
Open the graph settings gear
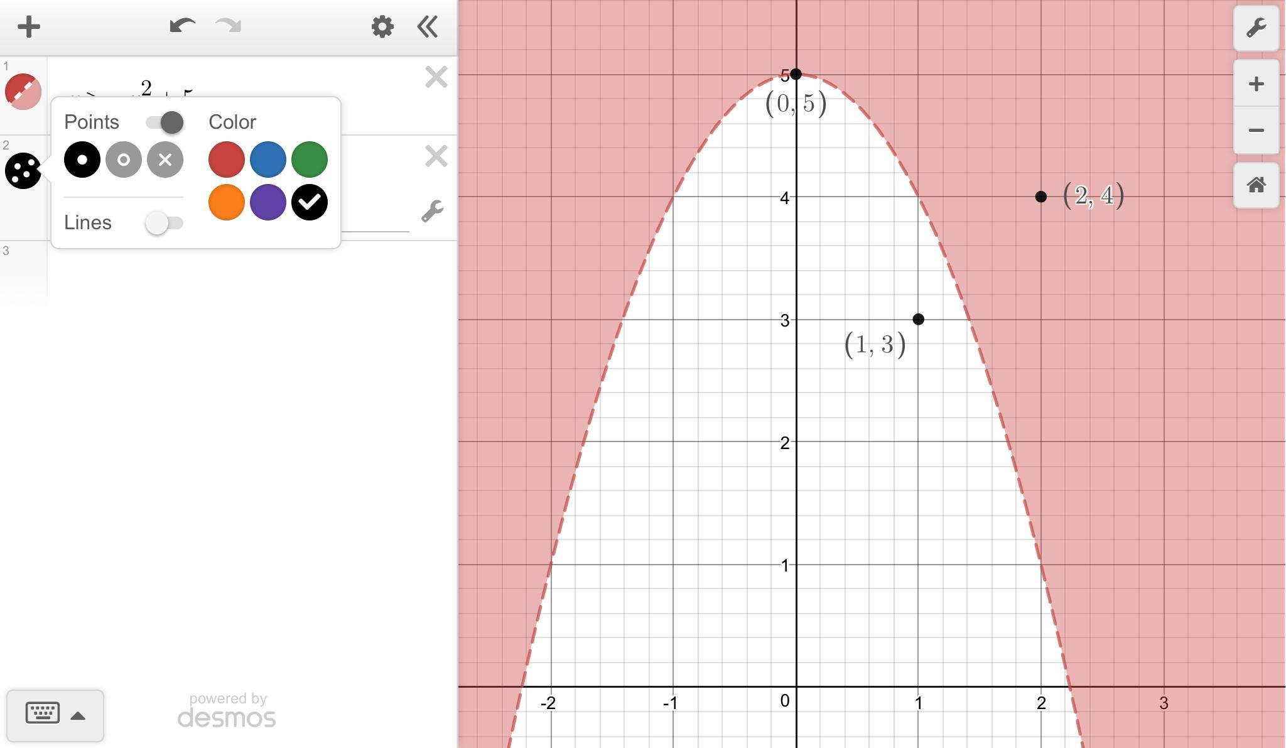click(382, 27)
